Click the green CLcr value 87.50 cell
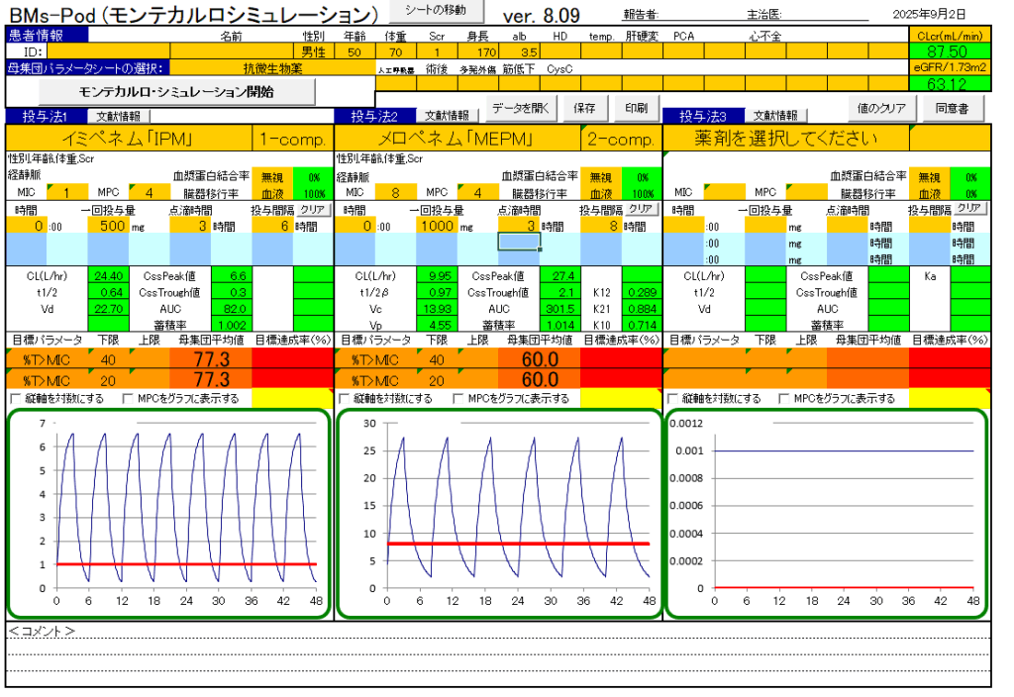The image size is (1014, 697). tap(951, 51)
